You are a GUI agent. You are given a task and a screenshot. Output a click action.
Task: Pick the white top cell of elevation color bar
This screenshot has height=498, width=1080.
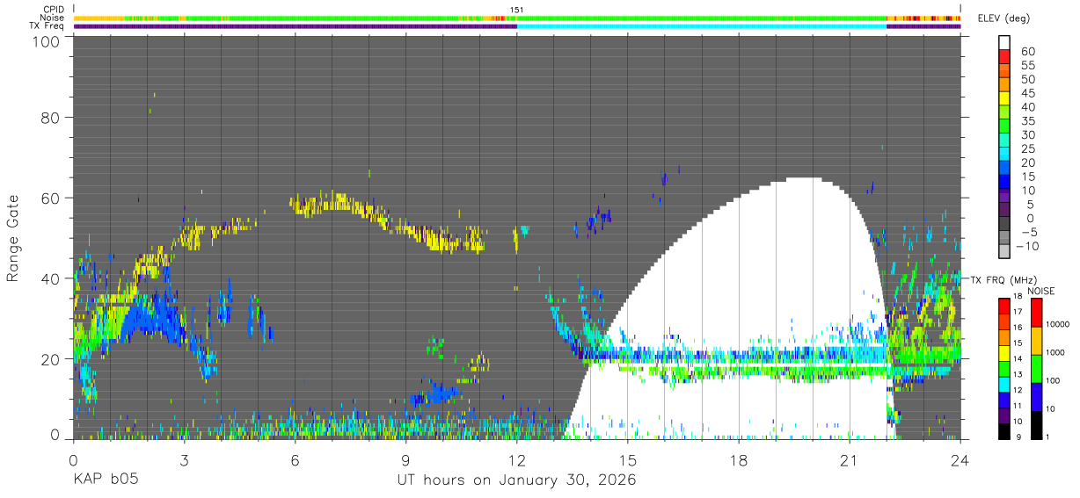[1004, 42]
